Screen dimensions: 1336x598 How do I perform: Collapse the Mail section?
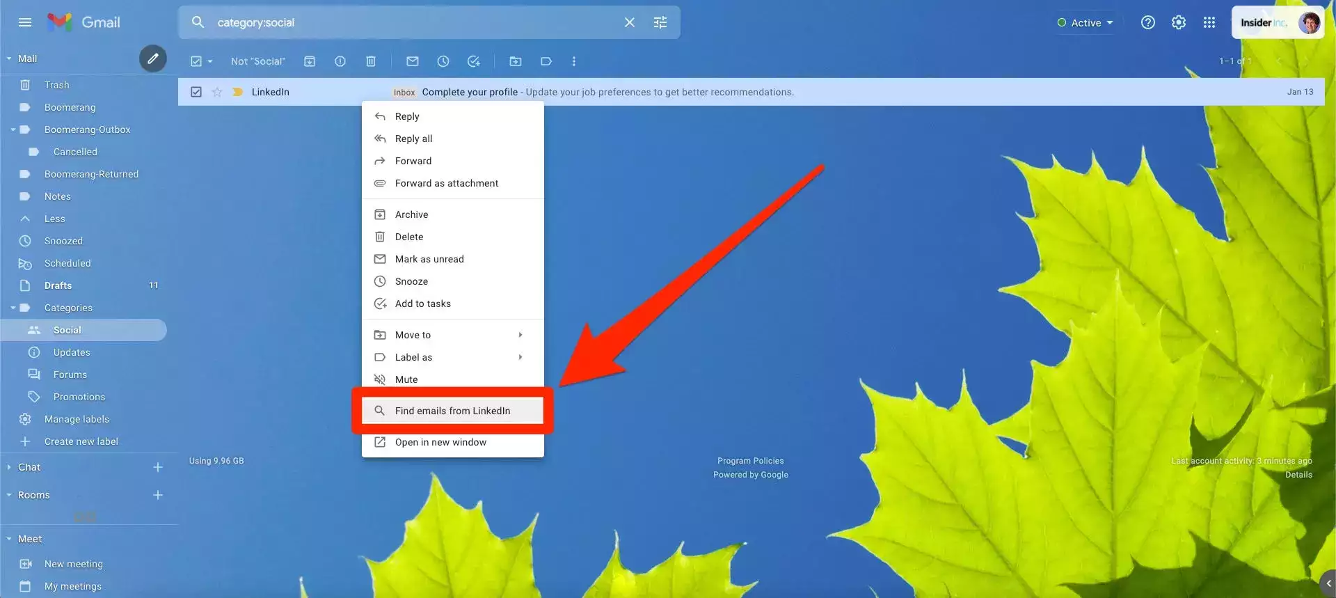click(x=9, y=58)
